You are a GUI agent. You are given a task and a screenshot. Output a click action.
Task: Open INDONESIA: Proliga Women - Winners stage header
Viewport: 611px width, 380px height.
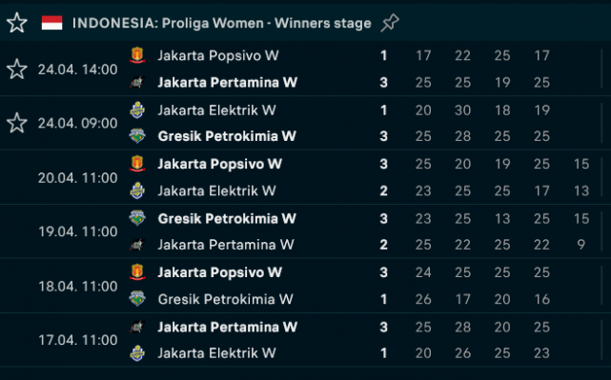pyautogui.click(x=305, y=23)
